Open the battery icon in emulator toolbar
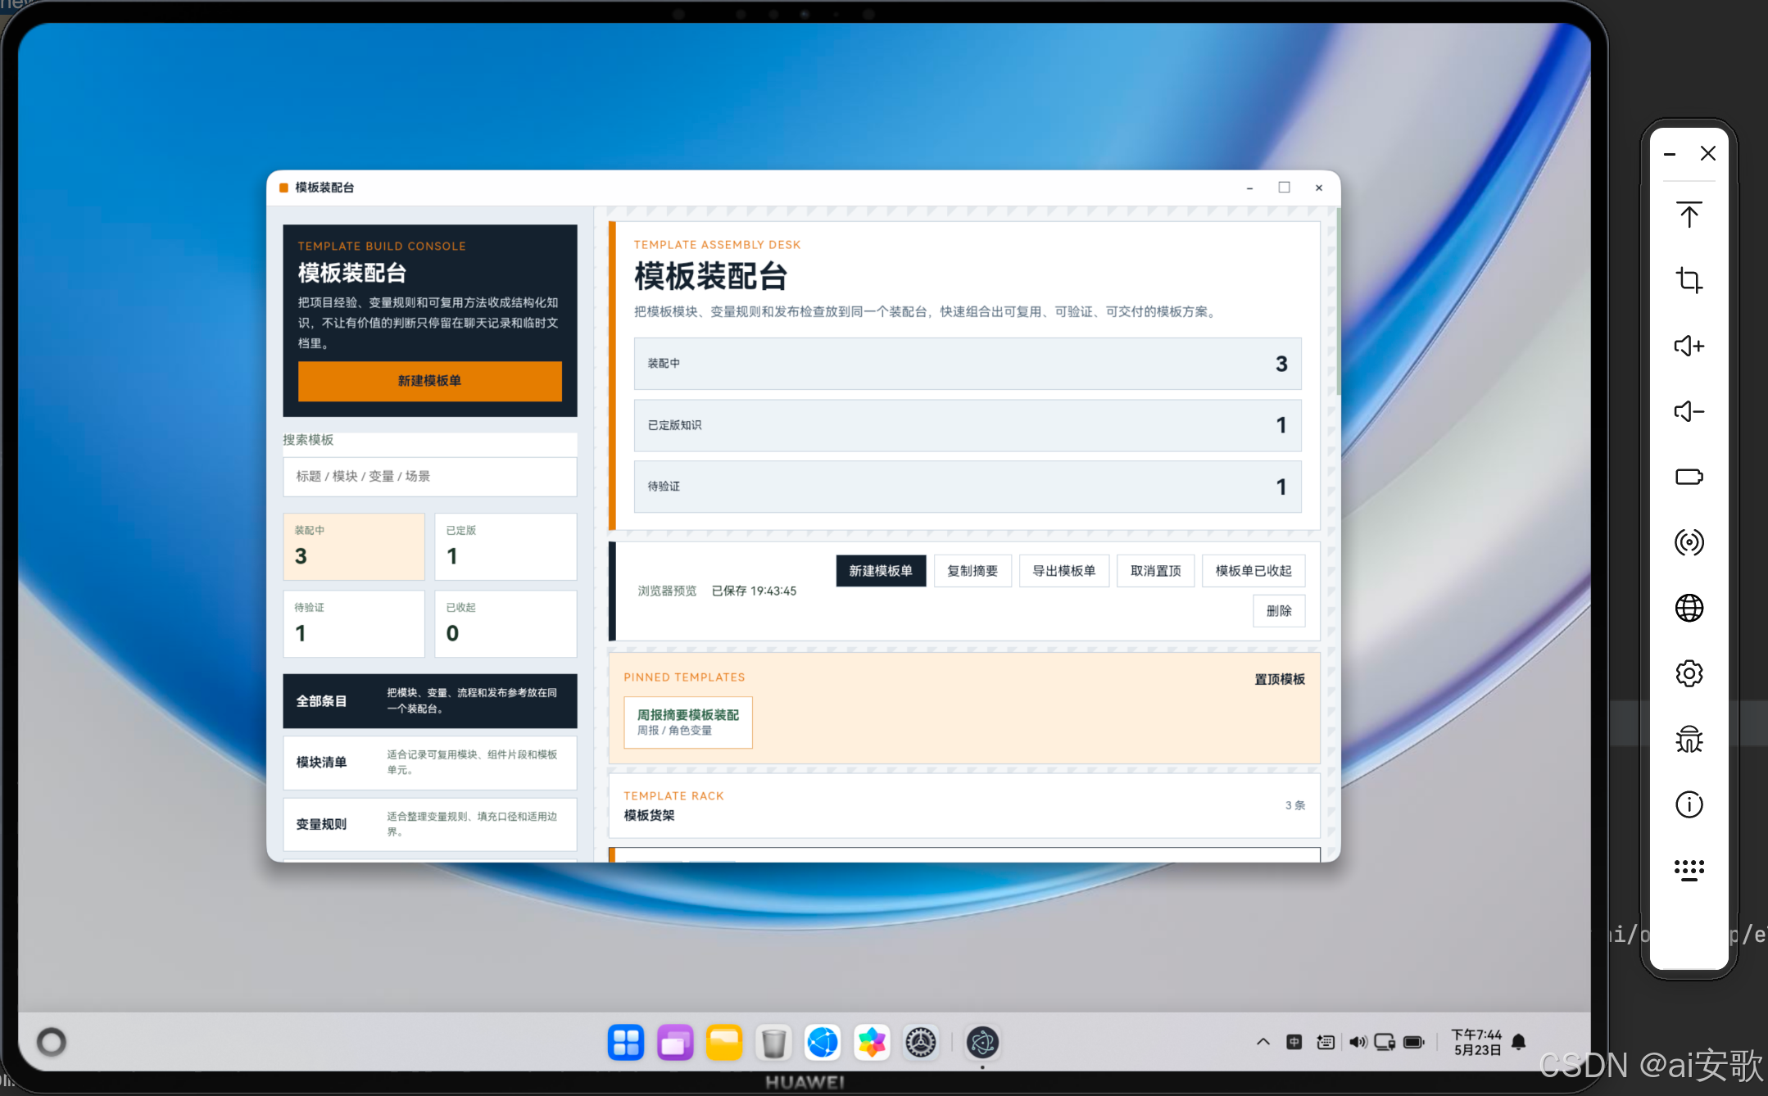Image resolution: width=1768 pixels, height=1096 pixels. tap(1689, 477)
